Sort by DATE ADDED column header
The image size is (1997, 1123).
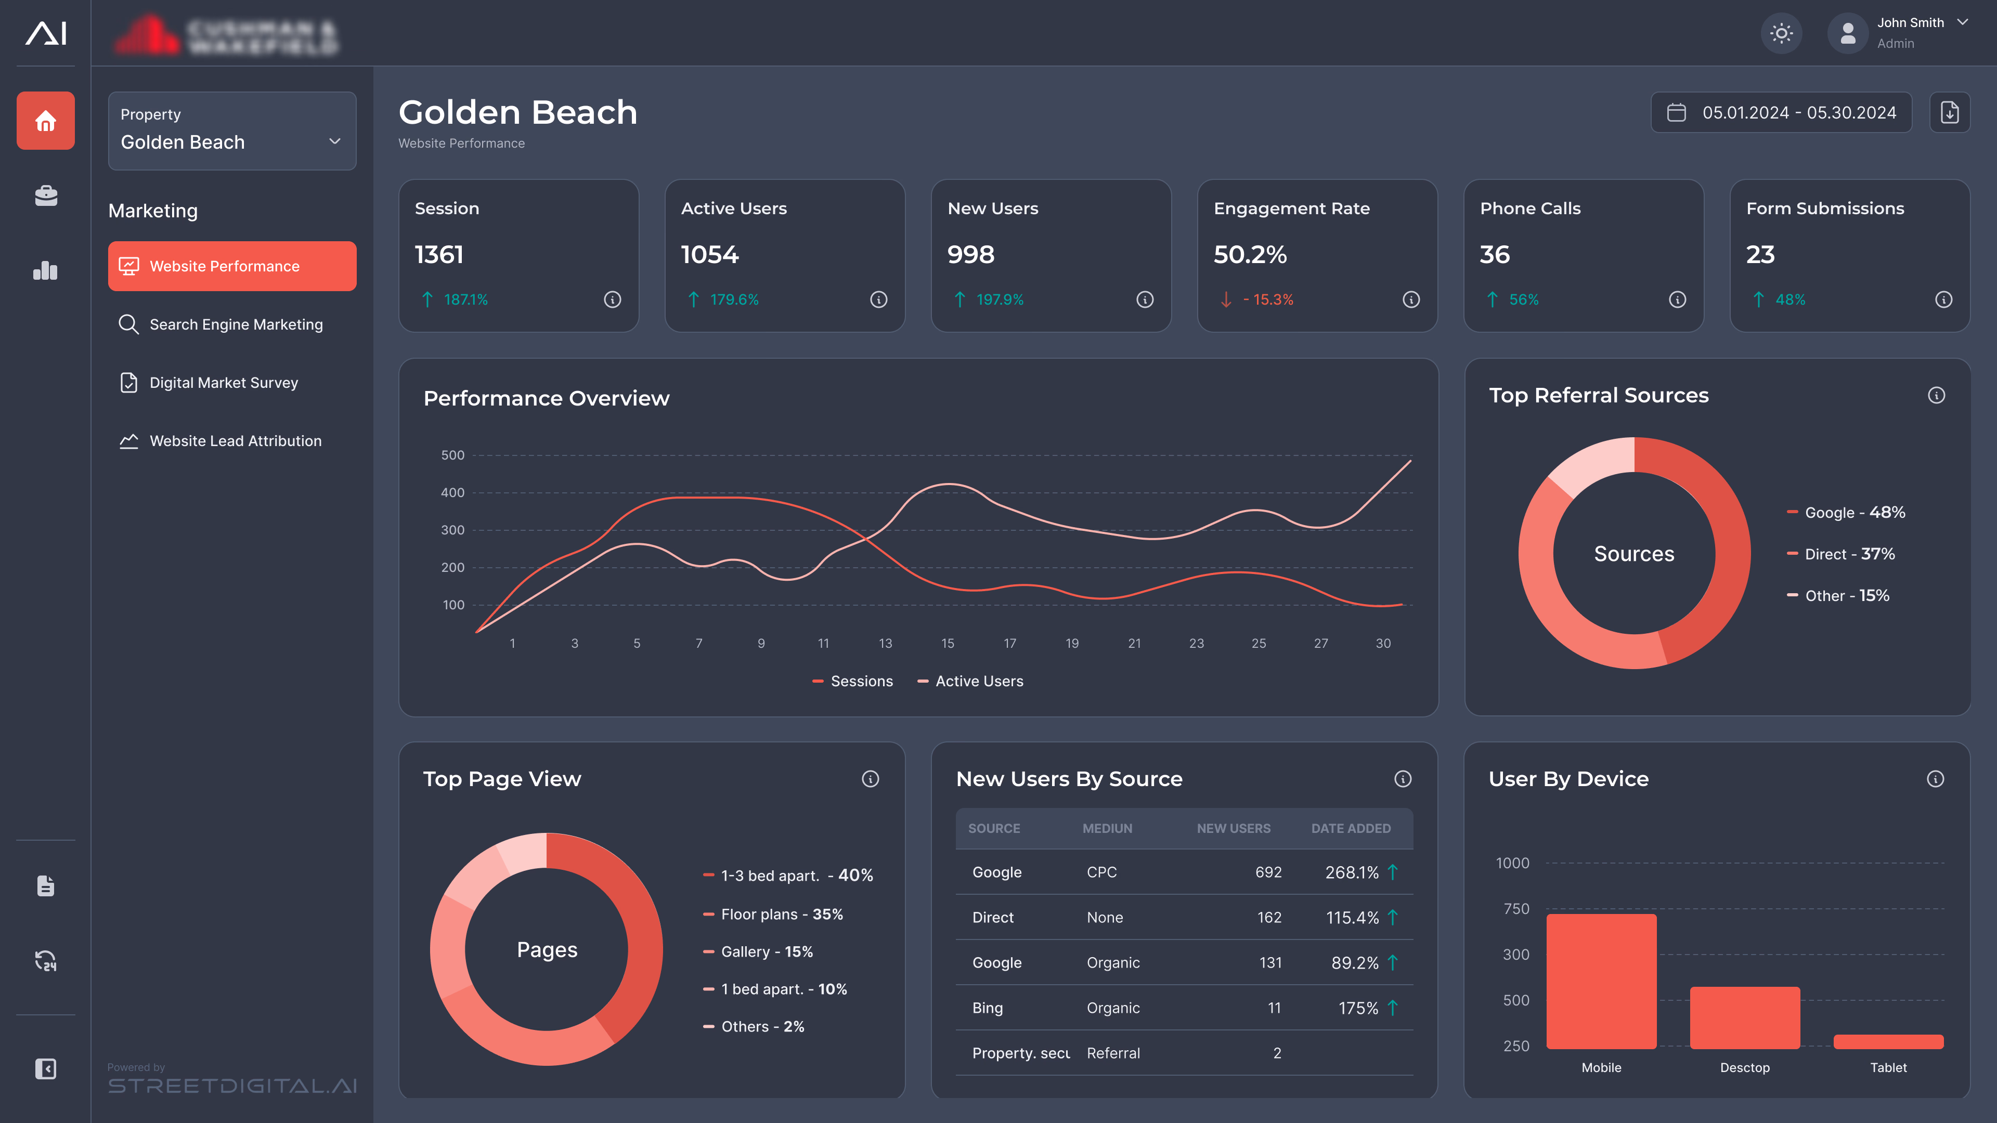(x=1351, y=829)
